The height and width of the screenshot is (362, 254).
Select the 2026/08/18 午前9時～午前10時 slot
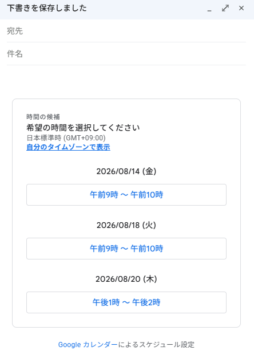tap(126, 249)
